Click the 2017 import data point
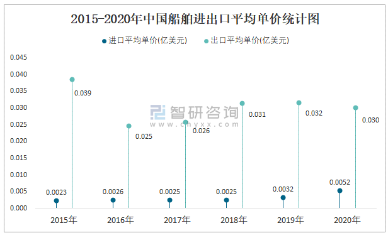This screenshot has height=233, width=388. (x=170, y=200)
